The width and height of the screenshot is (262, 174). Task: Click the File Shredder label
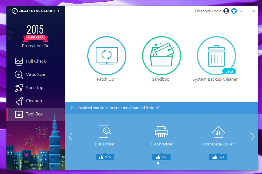click(x=162, y=144)
